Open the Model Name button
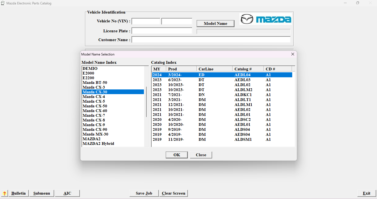This screenshot has height=199, width=377. point(215,23)
